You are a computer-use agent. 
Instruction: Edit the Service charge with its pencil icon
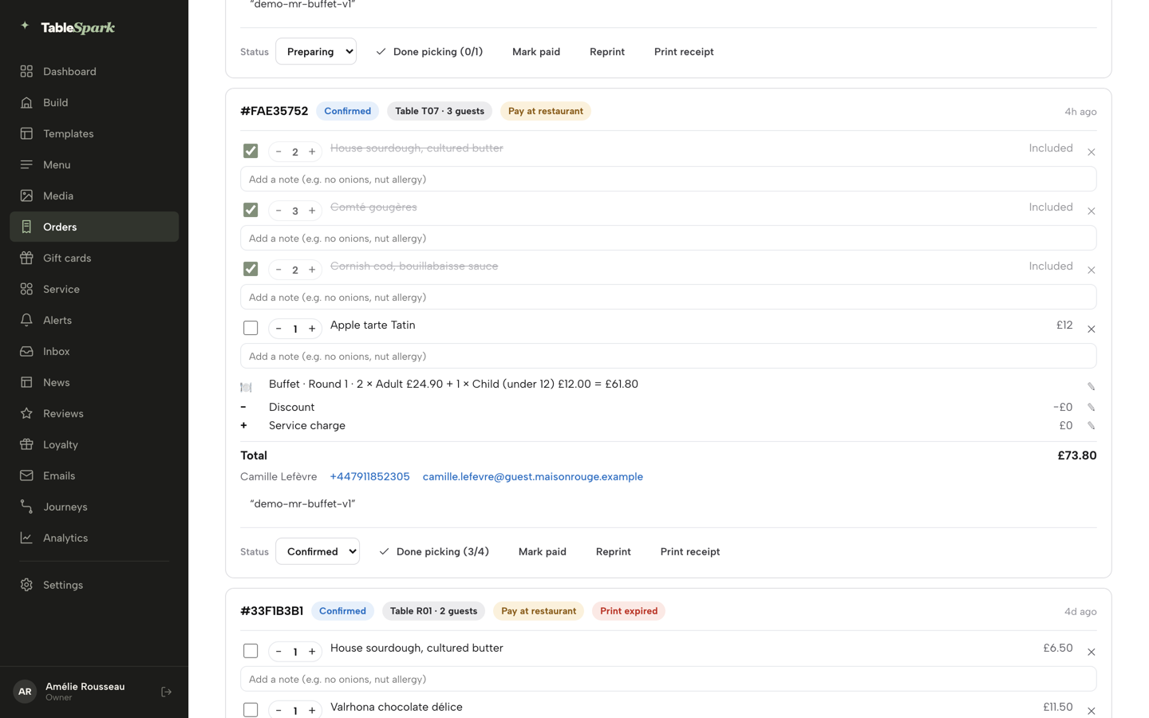point(1091,426)
